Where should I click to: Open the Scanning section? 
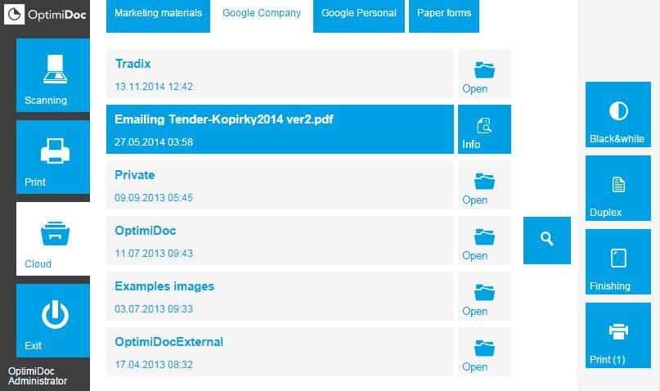[53, 75]
